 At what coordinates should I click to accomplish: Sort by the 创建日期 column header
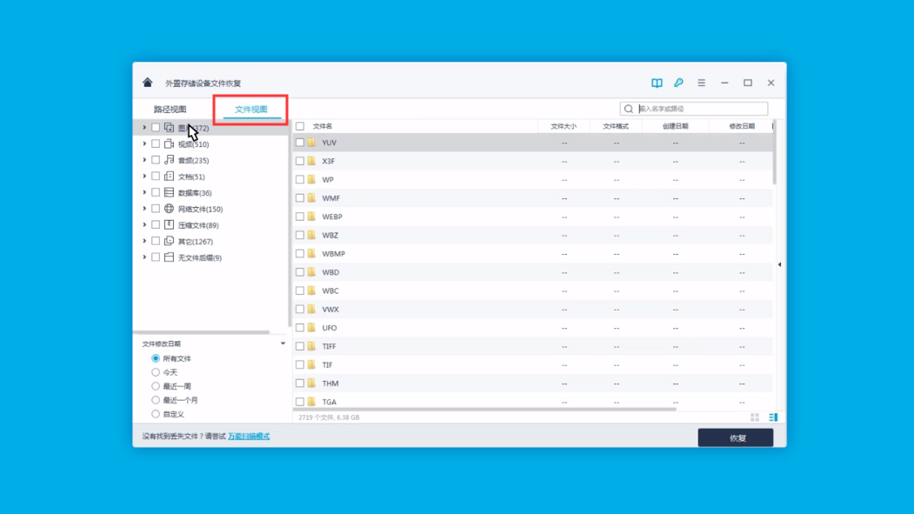(x=675, y=126)
